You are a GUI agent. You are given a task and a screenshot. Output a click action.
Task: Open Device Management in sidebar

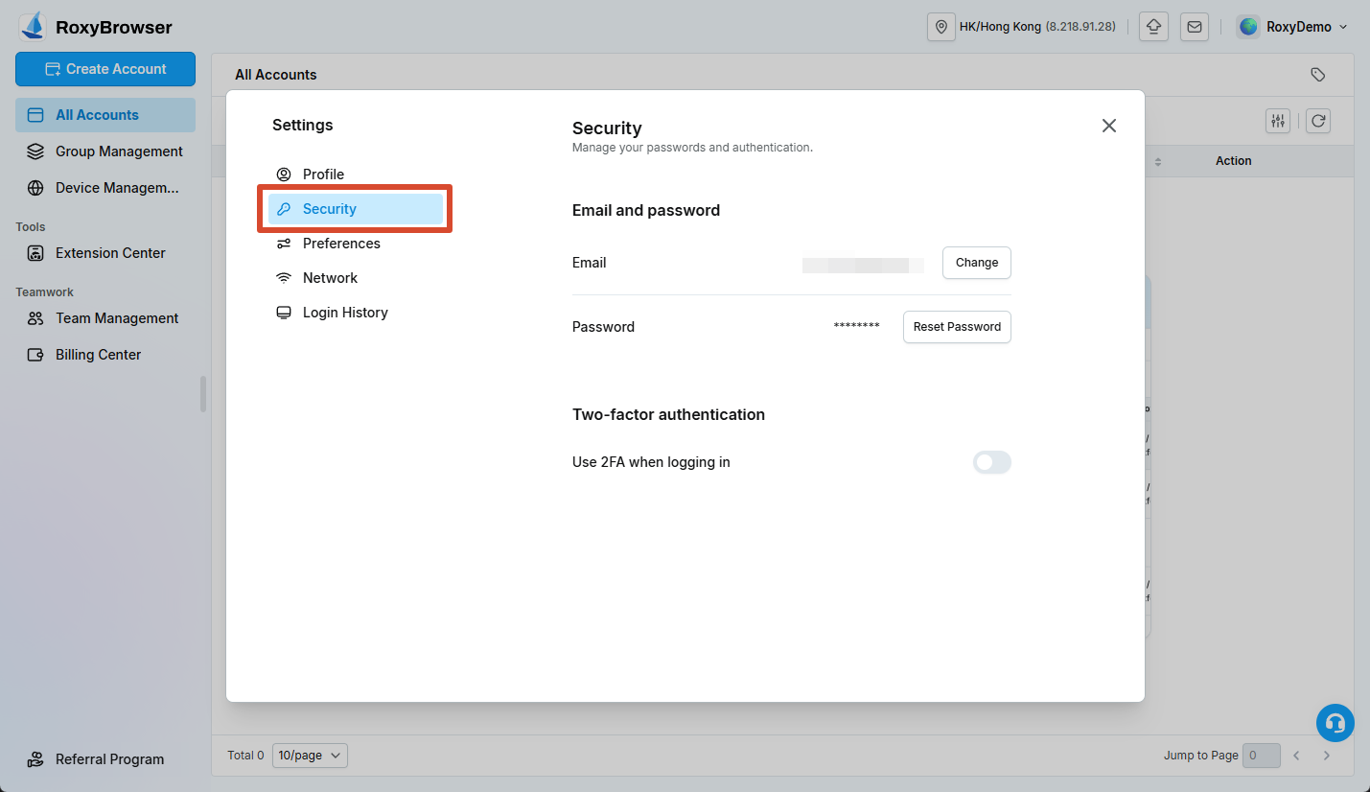[105, 188]
